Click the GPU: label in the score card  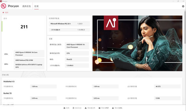tap(6, 64)
